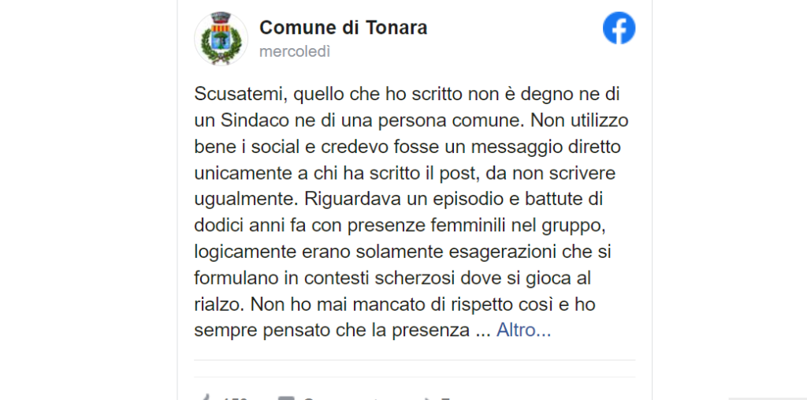Screen dimensions: 807x400
Task: Click the thumbs-up like icon
Action: pyautogui.click(x=205, y=398)
